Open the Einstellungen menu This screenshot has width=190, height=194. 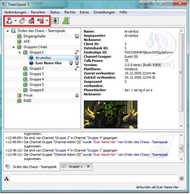click(104, 12)
